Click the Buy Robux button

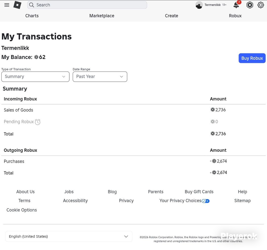pyautogui.click(x=252, y=58)
